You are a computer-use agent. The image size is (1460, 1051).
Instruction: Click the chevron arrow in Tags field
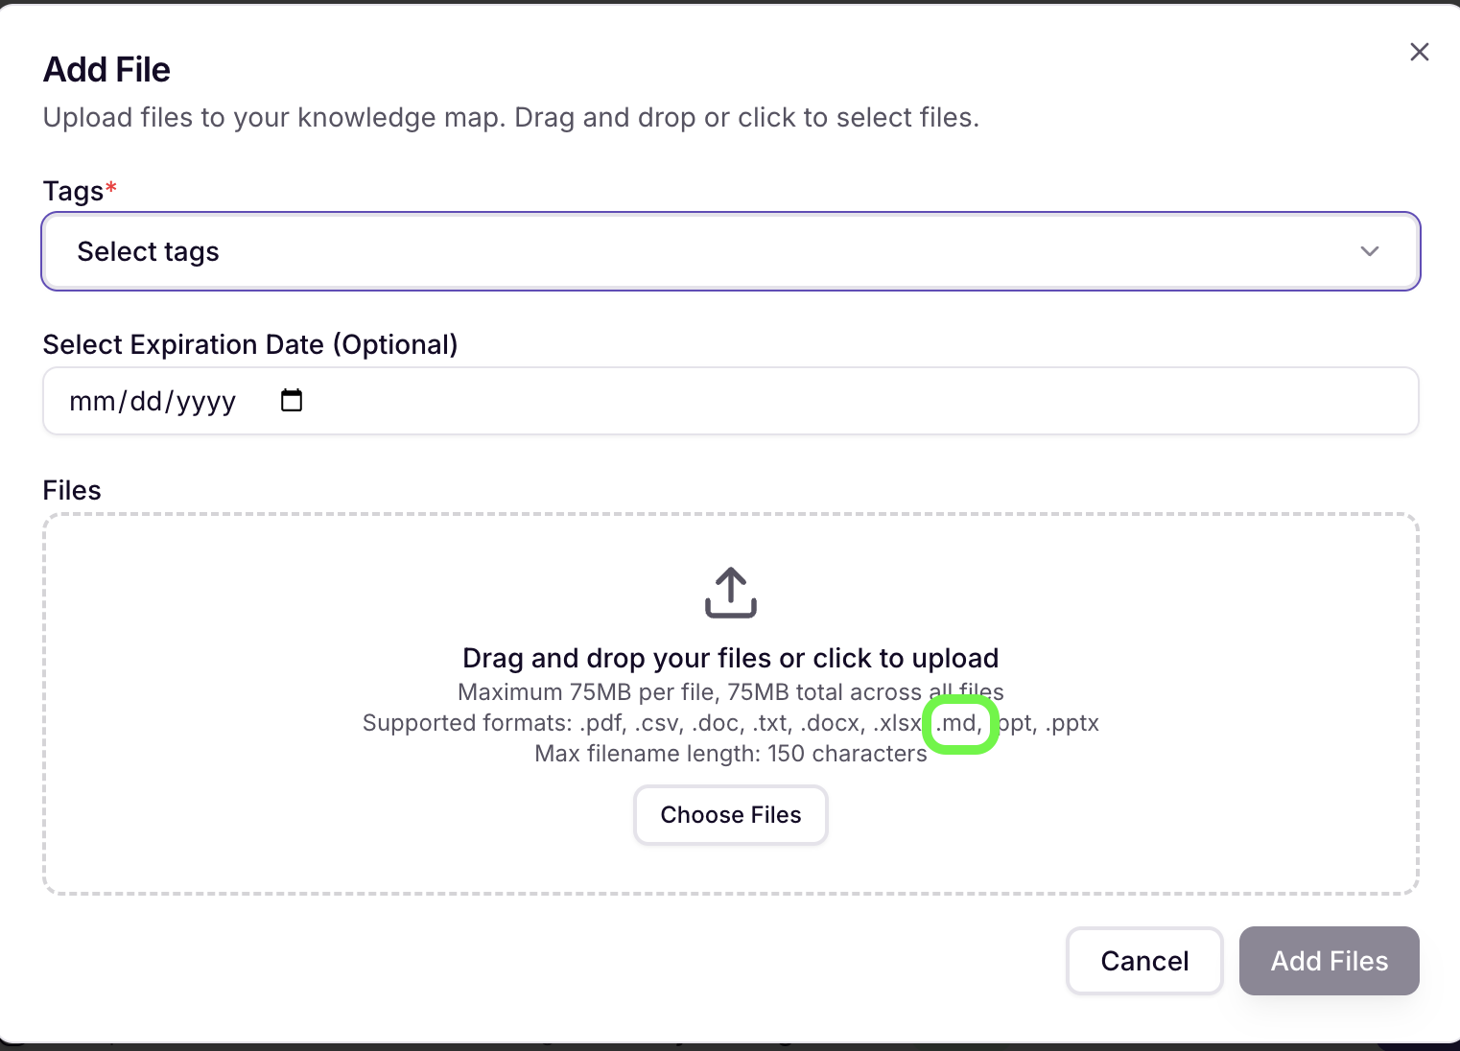pos(1370,251)
